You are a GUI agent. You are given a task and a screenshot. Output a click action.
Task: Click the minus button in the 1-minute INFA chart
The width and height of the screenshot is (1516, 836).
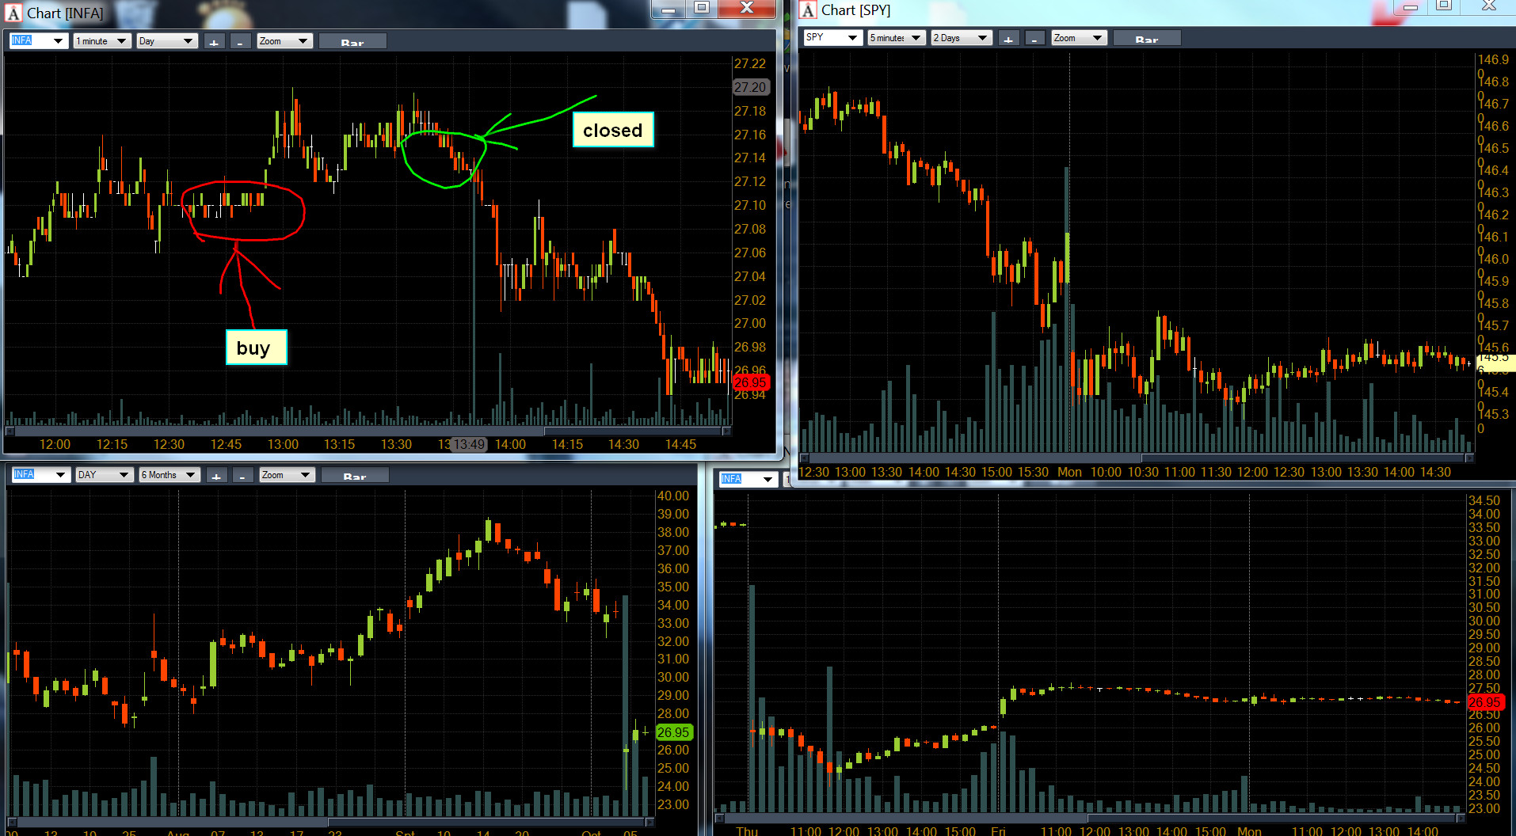[241, 41]
